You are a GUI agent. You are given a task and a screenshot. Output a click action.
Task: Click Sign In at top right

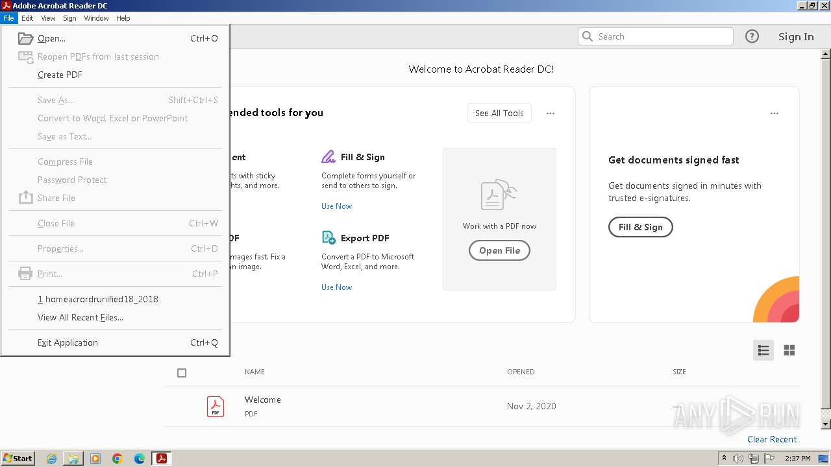pyautogui.click(x=796, y=36)
